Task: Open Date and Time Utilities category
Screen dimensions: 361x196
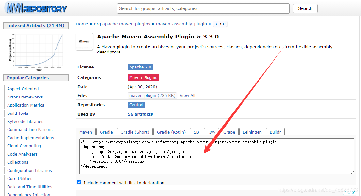Action: [30, 187]
